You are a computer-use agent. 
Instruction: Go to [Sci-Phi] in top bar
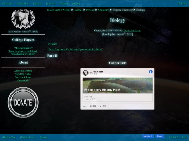182,3
